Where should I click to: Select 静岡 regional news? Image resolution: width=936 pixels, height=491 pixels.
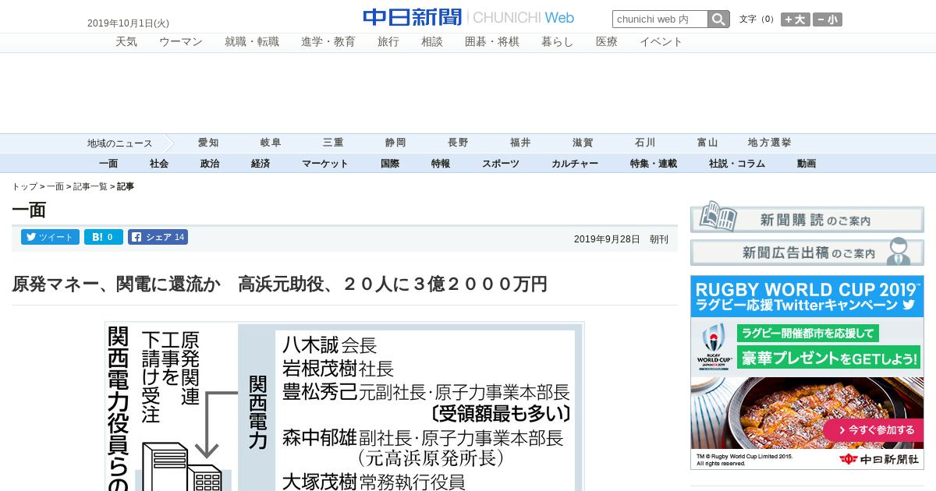[395, 143]
